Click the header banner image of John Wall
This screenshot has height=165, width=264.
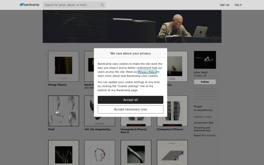coord(132,26)
